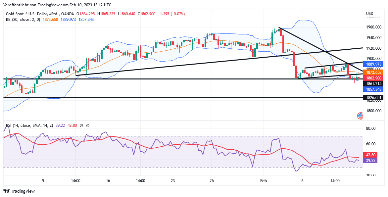The image size is (388, 197).
Task: Open the BB (20, close, 2, 0) indicator legend
Action: pyautogui.click(x=23, y=20)
